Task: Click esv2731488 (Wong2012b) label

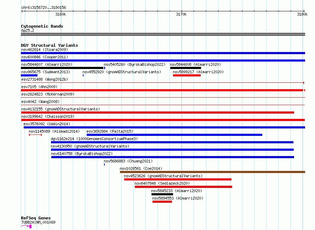Action: tap(45, 79)
